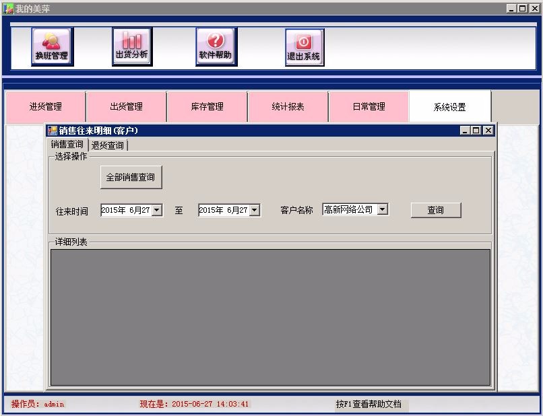Click the 销售往来明细 (客户) title bar text
This screenshot has width=543, height=416.
tap(98, 131)
